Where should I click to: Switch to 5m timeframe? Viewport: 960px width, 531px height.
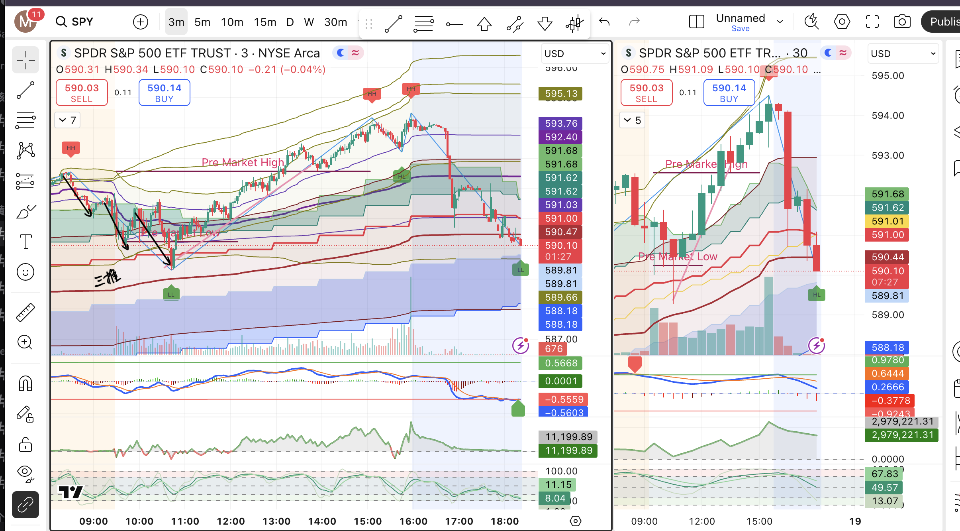(202, 22)
